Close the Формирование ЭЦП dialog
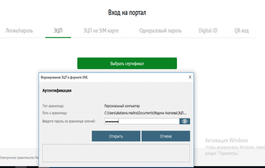The height and width of the screenshot is (168, 265). [190, 77]
